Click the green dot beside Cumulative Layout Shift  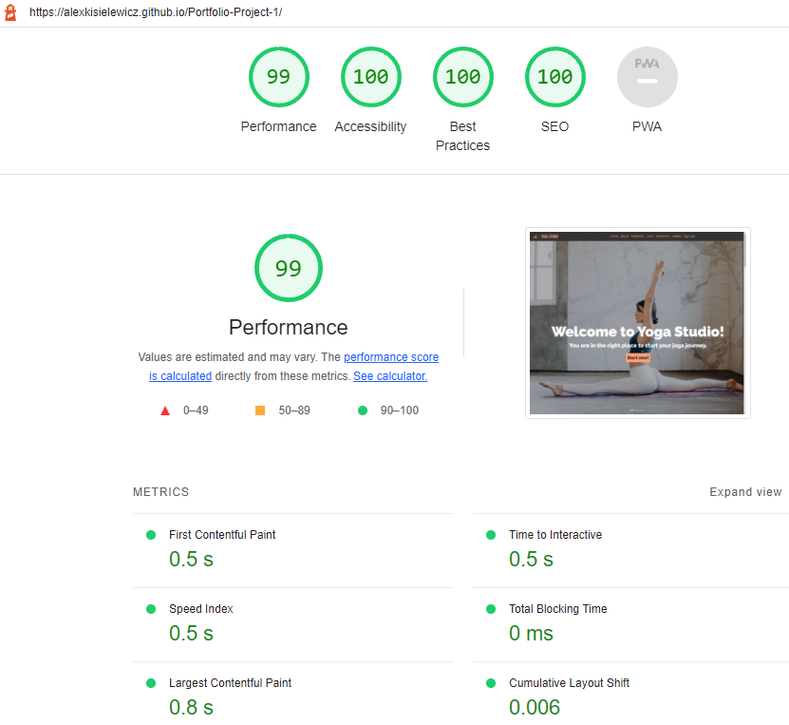491,682
